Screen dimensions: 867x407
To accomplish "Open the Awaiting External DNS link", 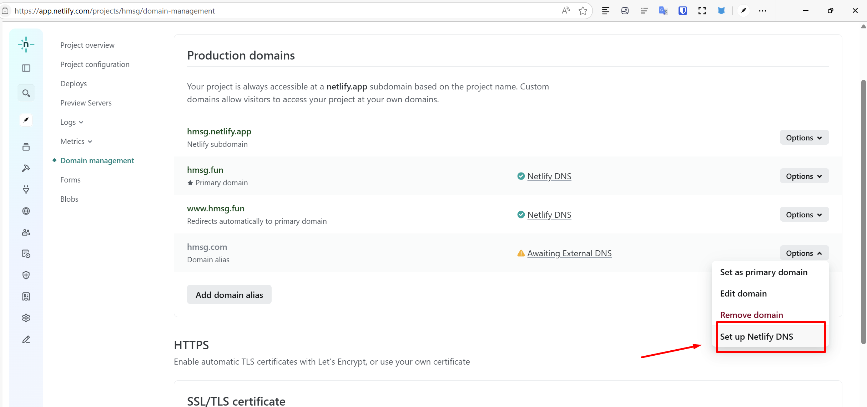I will tap(569, 253).
